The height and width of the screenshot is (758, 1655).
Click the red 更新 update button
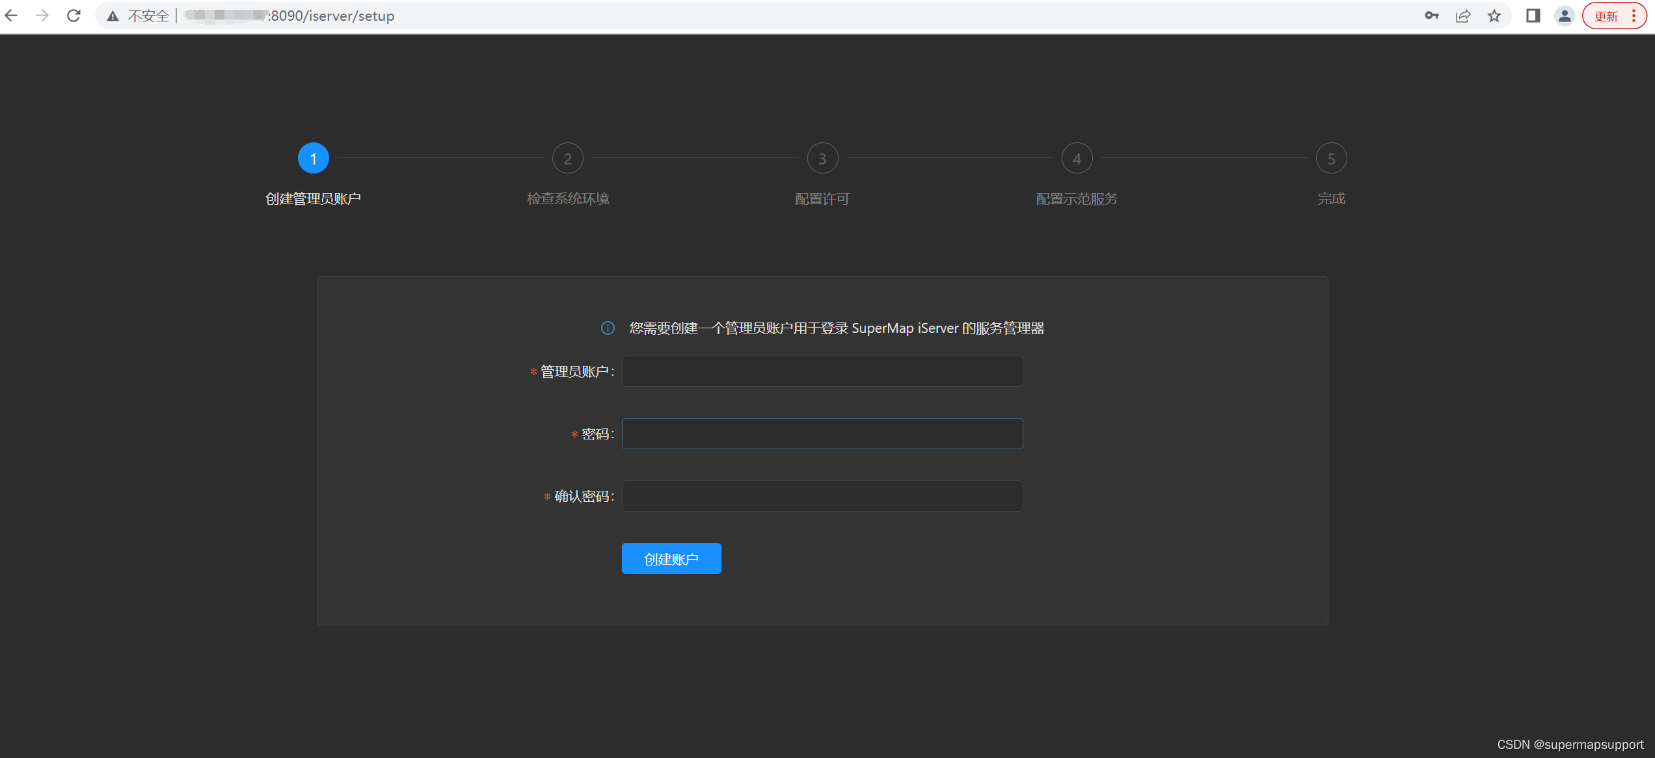click(x=1606, y=16)
